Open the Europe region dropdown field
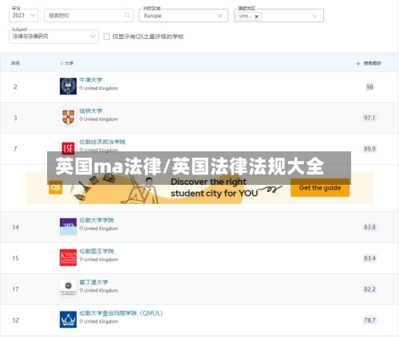Image resolution: width=399 pixels, height=337 pixels. point(184,15)
